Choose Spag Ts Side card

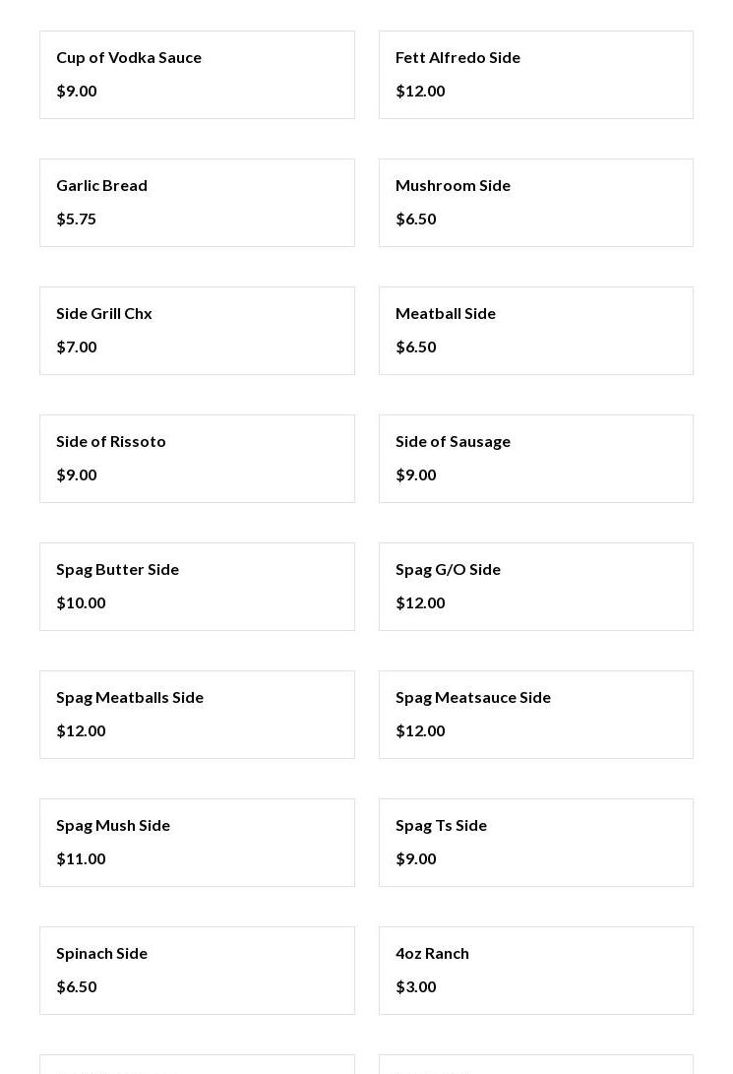[x=535, y=843]
